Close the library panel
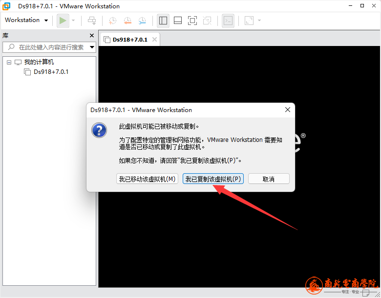The image size is (381, 298). pyautogui.click(x=92, y=36)
